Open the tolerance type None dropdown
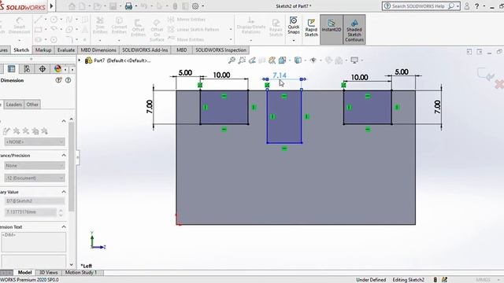Viewport: 504px width, 283px height. tap(35, 166)
